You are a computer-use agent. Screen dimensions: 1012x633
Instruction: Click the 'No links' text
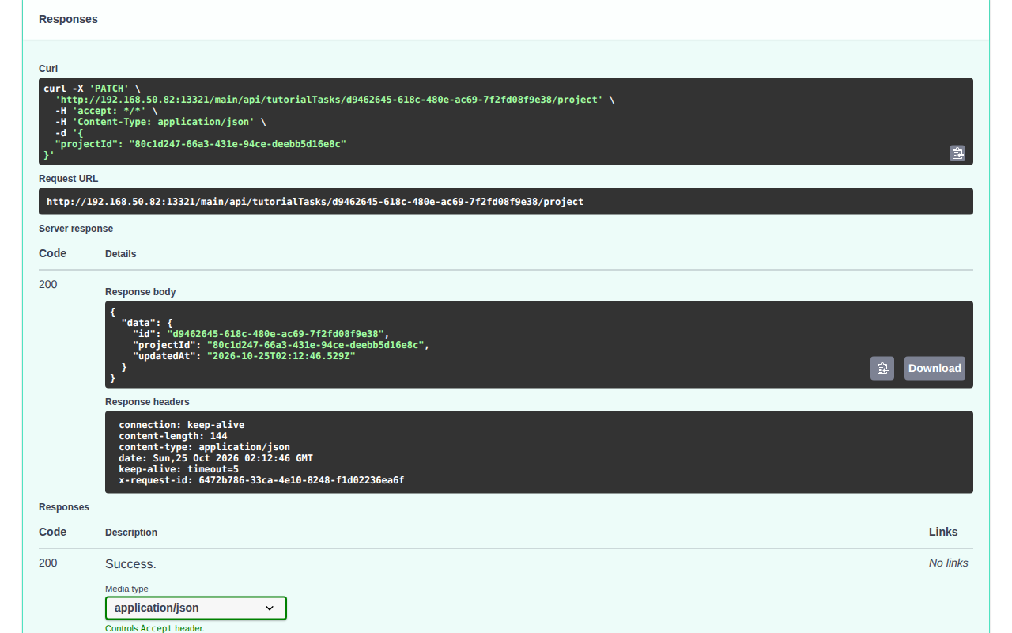[x=949, y=563]
